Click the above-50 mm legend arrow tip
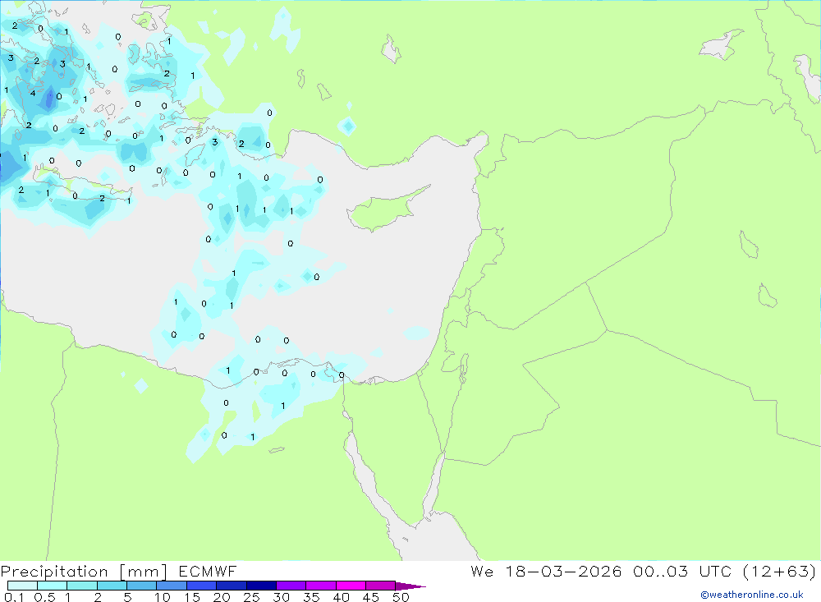This screenshot has width=821, height=602. click(411, 586)
